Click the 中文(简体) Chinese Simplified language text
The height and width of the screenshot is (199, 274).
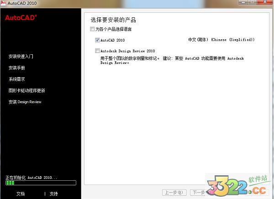coord(221,40)
